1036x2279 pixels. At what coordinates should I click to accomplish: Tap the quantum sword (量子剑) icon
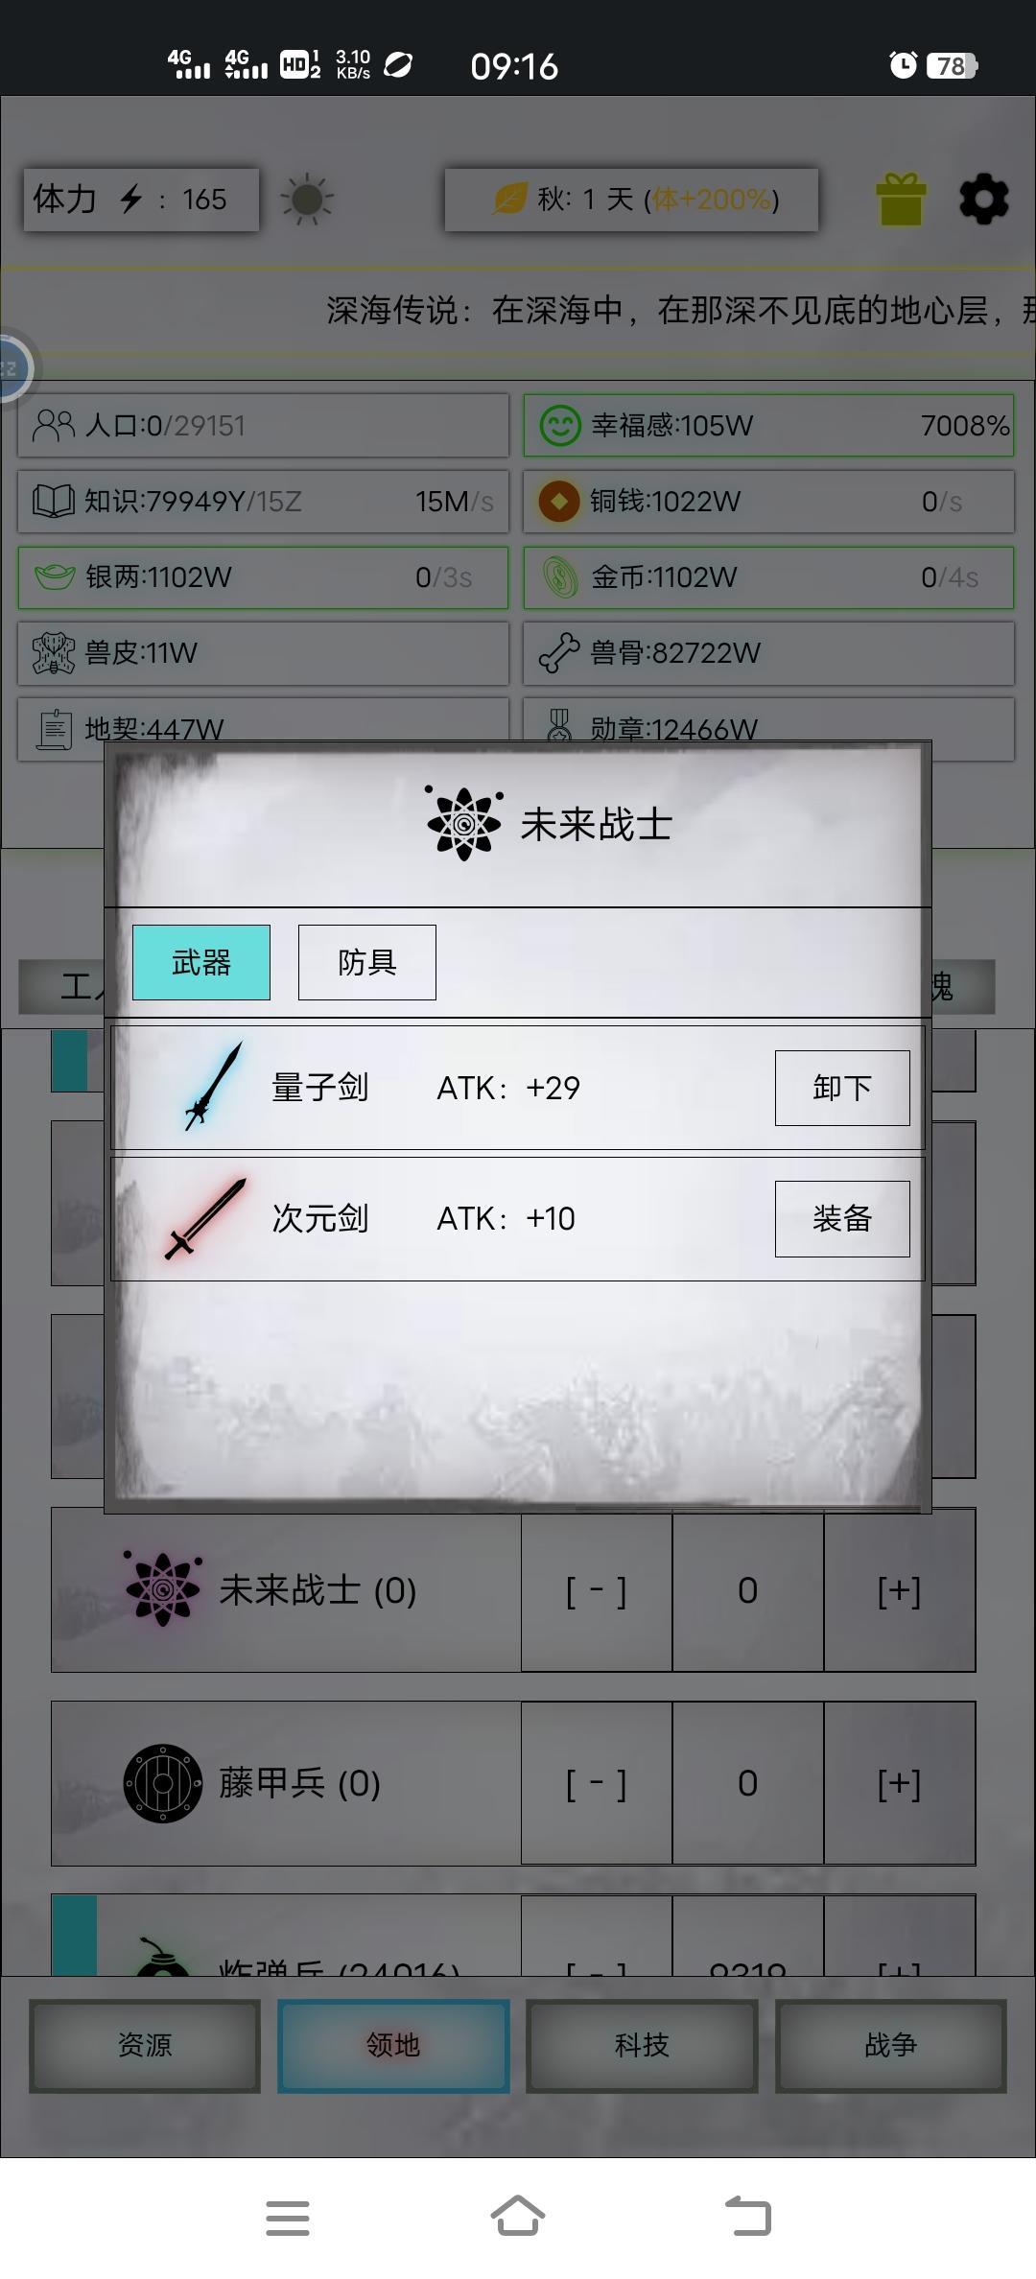(x=213, y=1087)
